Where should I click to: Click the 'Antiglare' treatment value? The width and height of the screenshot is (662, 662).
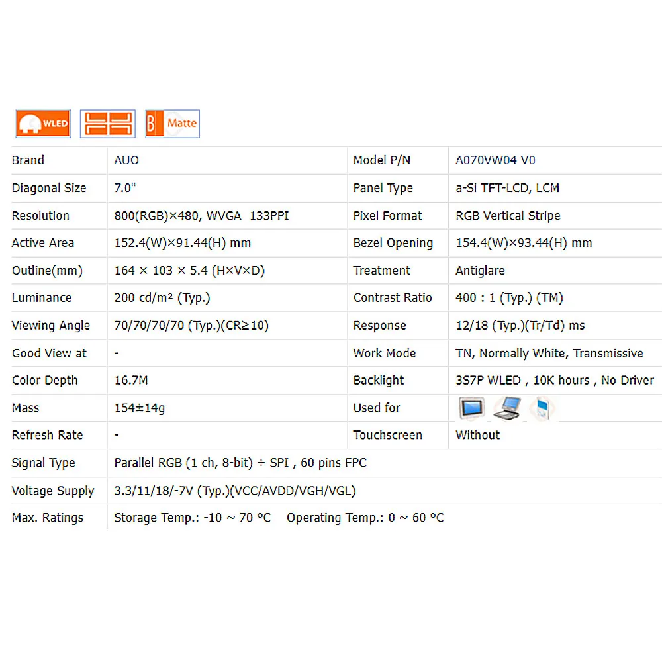[480, 271]
